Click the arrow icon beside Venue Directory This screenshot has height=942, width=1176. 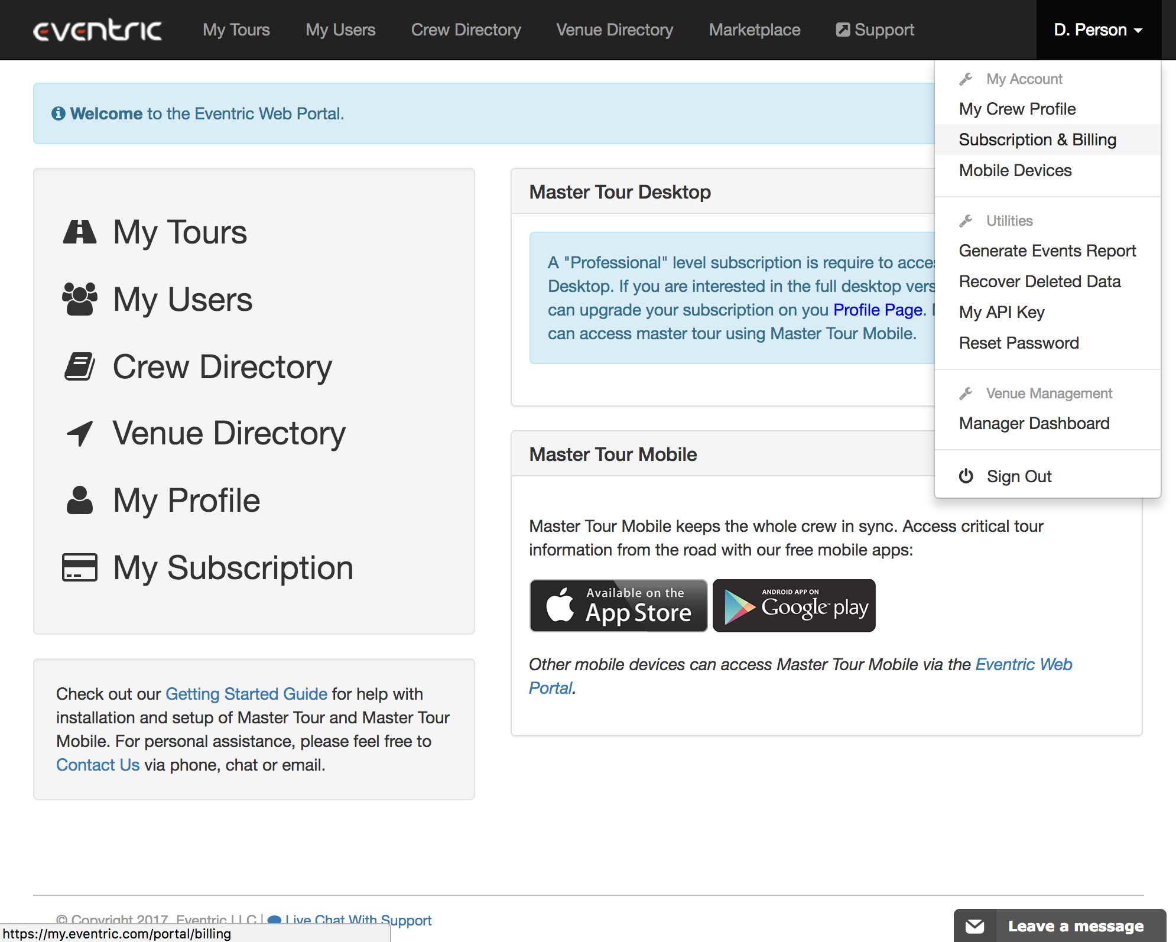79,433
